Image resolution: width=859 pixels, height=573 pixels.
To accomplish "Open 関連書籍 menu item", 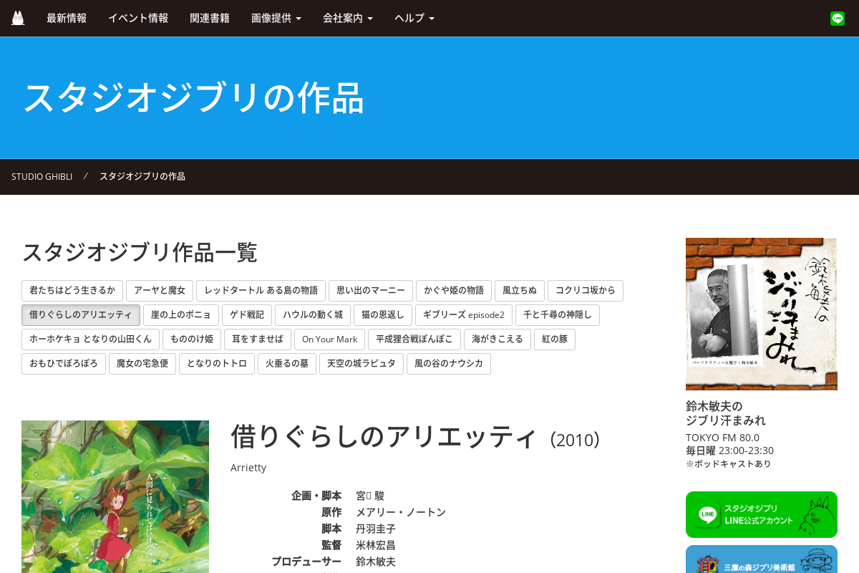I will click(210, 18).
